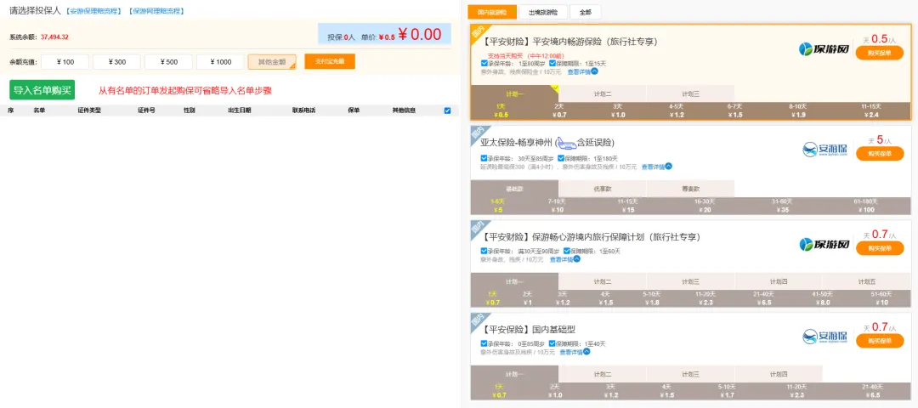Click 购买保单 for 亚太保险-畅享神州

point(880,153)
